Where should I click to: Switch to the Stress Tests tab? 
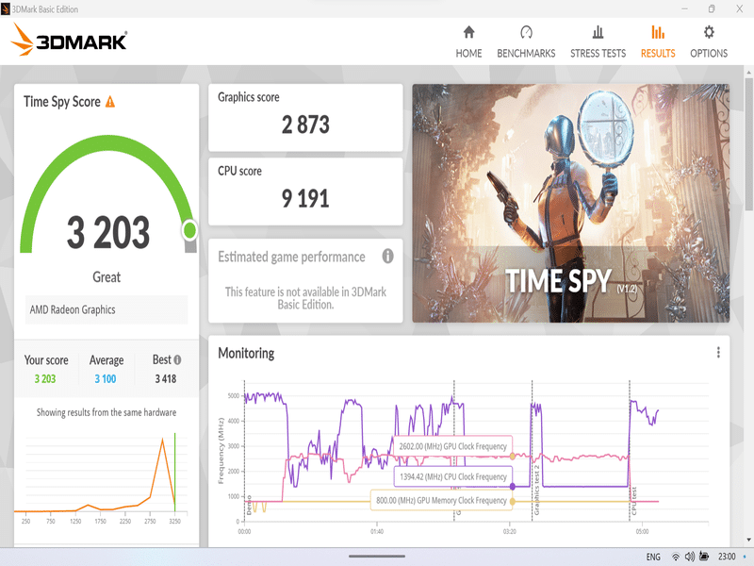pos(598,42)
